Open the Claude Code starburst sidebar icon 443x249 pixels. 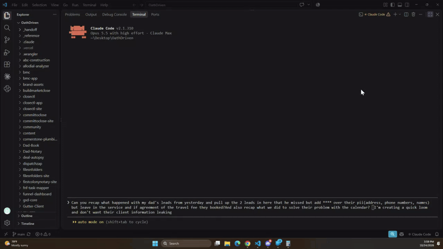(x=7, y=77)
